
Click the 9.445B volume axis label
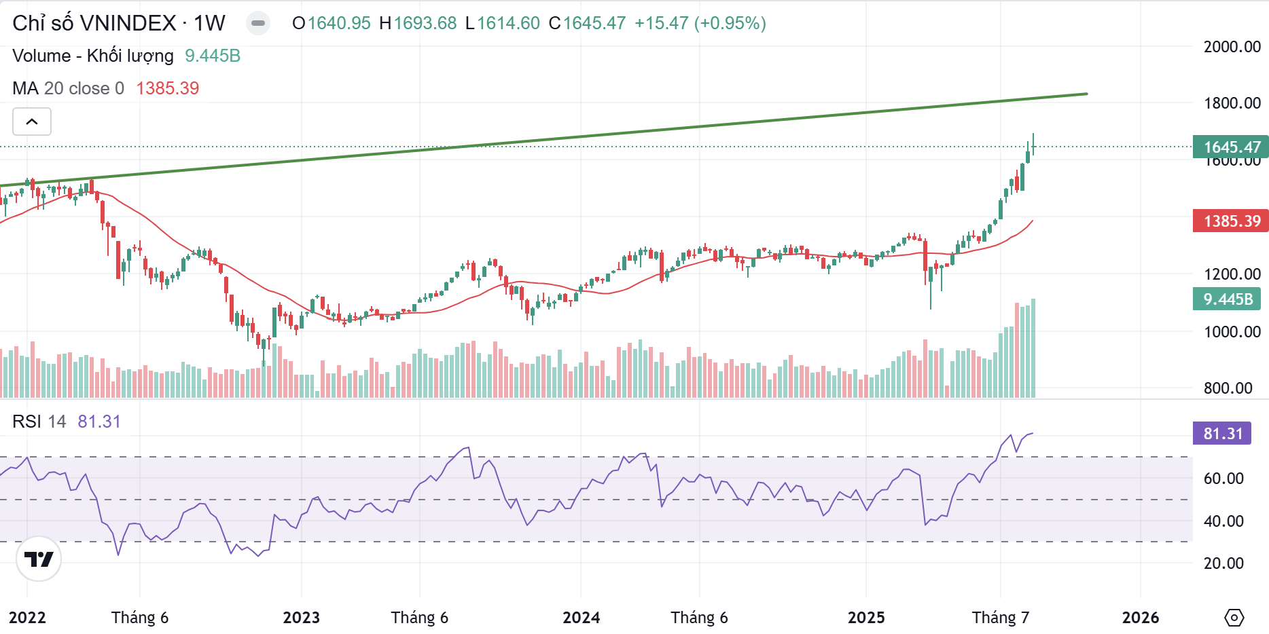point(1227,299)
